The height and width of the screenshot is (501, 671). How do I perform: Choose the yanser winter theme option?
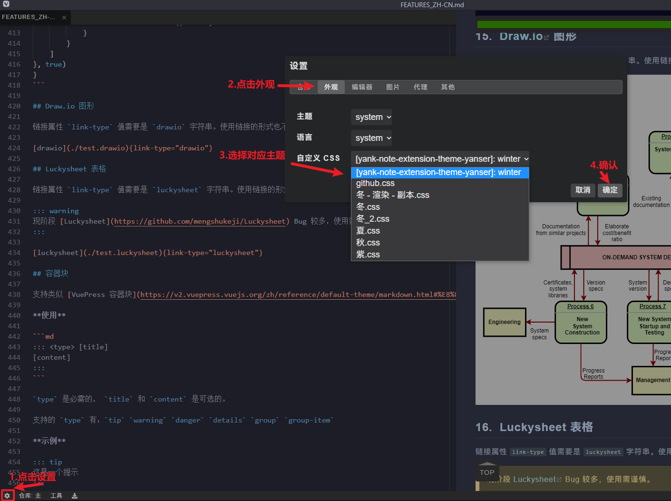point(440,172)
